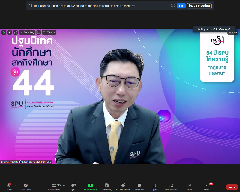Click the recording notice message text
240x192 pixels.
coord(85,6)
